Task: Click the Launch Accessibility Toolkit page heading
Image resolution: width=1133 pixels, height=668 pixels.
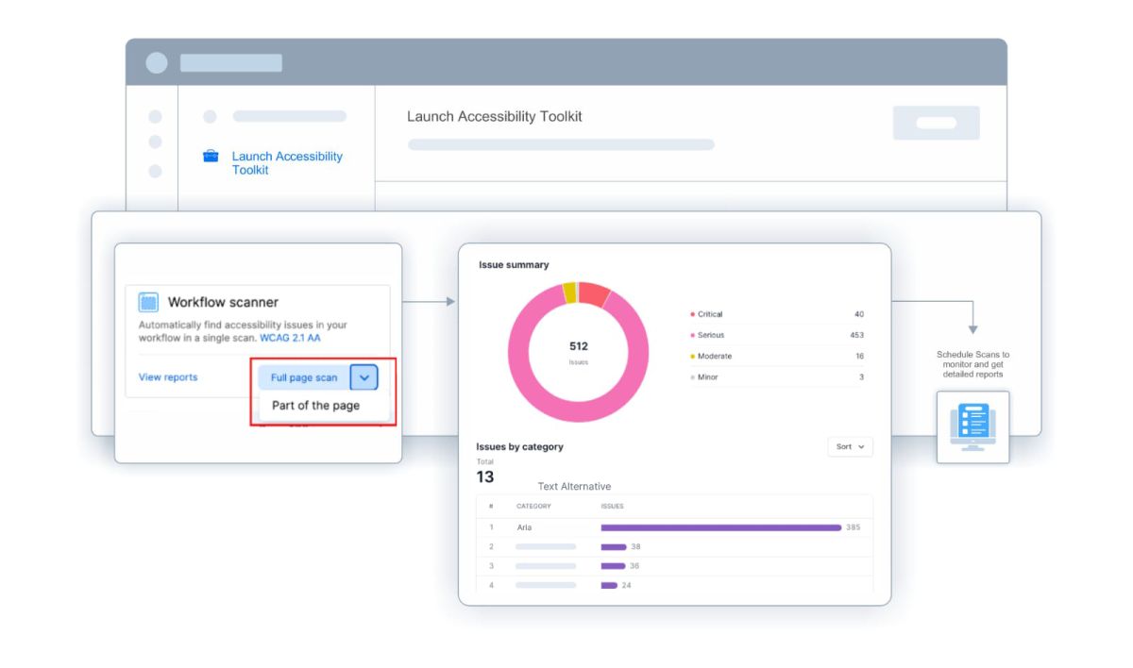Action: (495, 116)
